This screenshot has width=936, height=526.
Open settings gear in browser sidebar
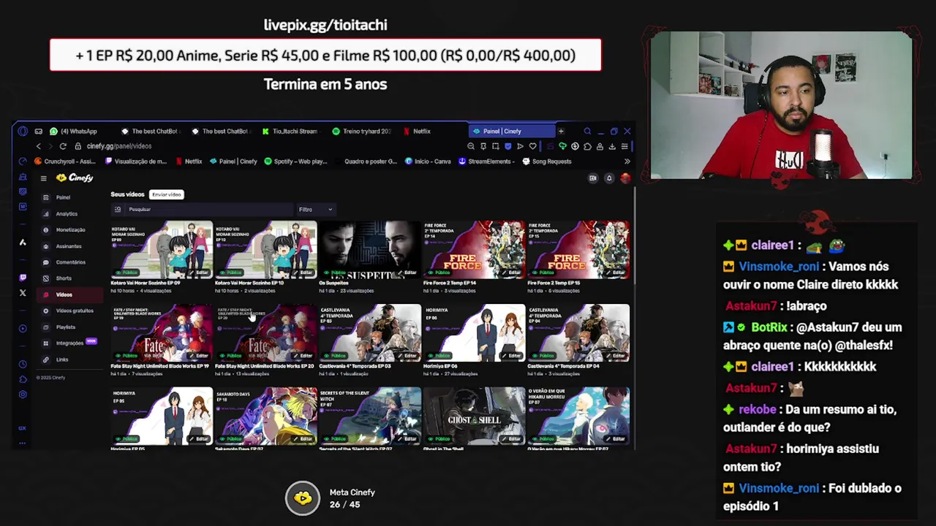(23, 394)
